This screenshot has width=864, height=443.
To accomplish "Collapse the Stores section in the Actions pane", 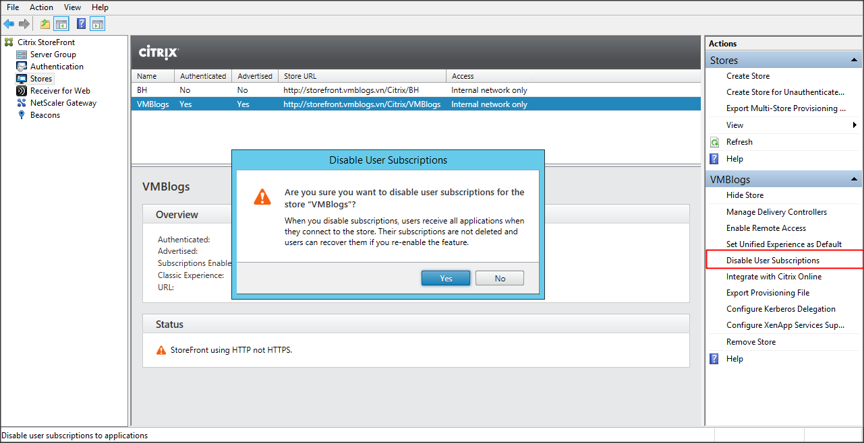I will pyautogui.click(x=854, y=61).
